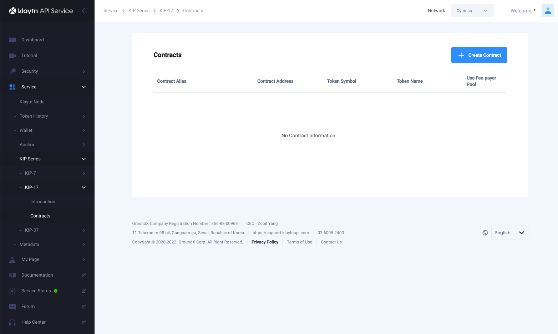This screenshot has width=558, height=334.
Task: Expand the Security menu chevron
Action: pos(84,71)
